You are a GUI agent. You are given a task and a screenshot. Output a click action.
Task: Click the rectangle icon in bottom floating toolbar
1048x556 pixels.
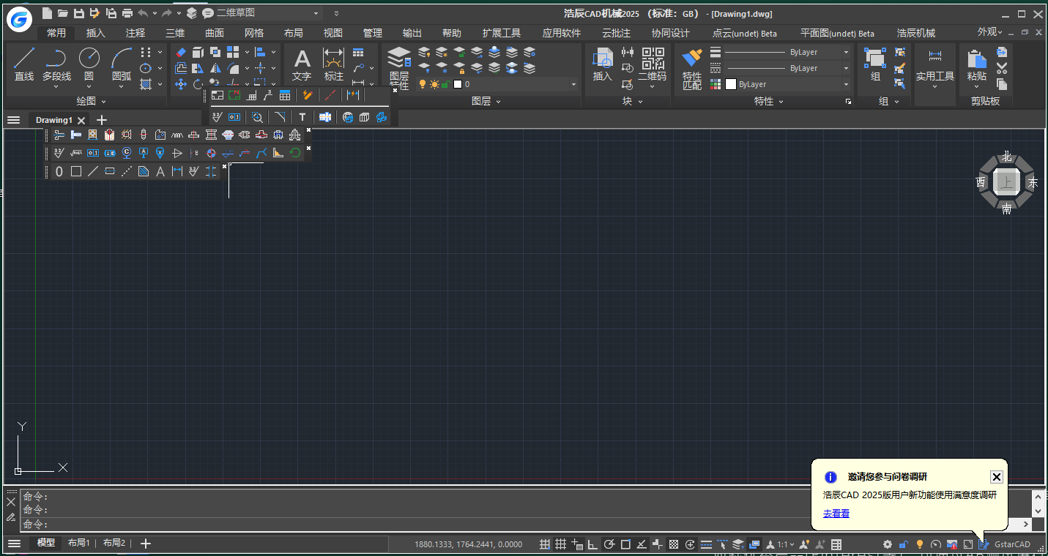(x=76, y=172)
